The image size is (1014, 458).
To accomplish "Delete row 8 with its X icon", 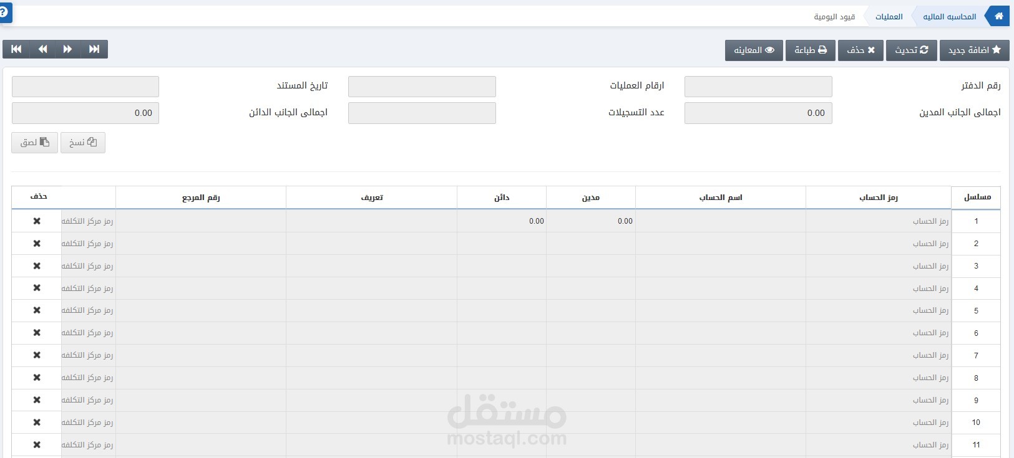I will [x=37, y=378].
